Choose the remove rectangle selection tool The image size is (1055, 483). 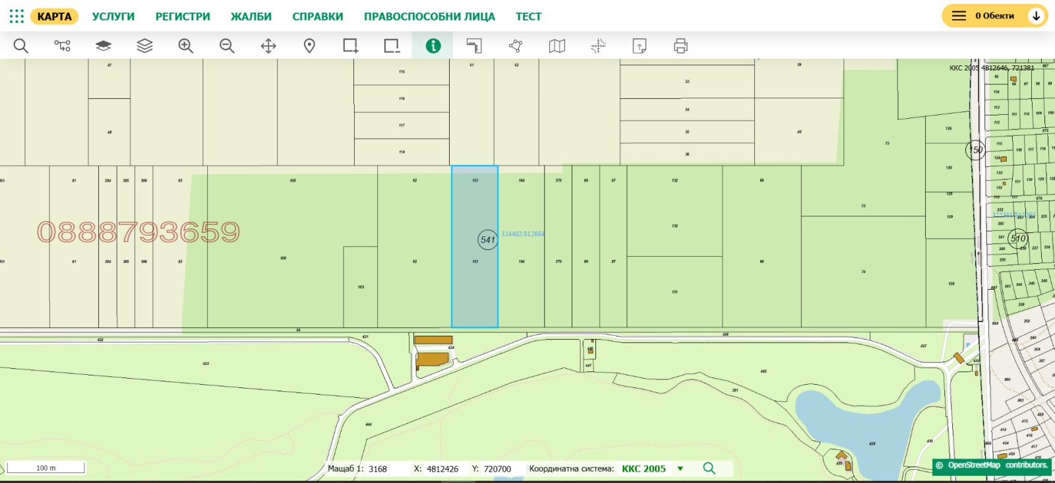pos(392,46)
